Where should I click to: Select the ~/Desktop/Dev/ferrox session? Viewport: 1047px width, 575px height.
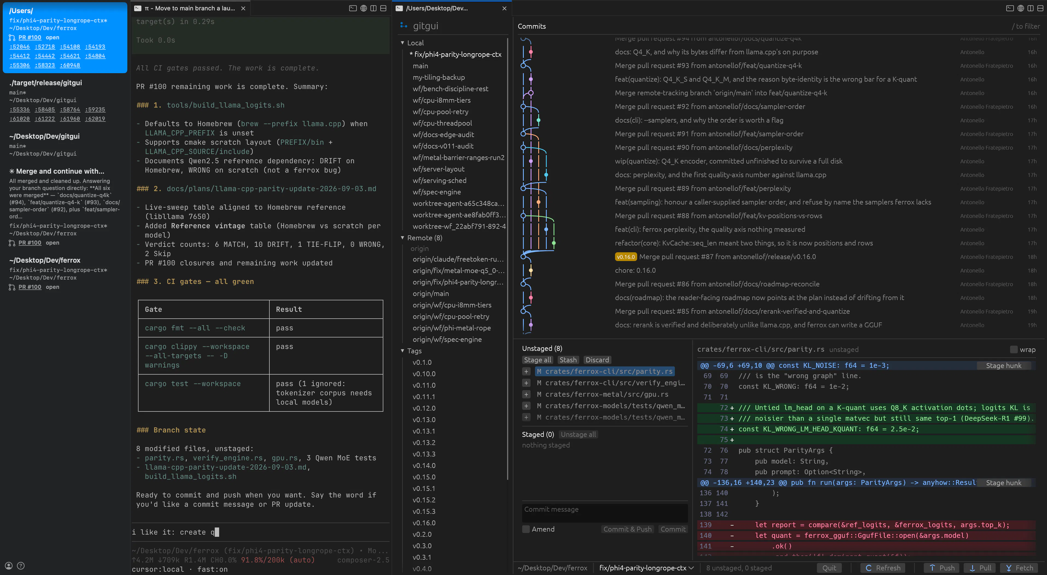65,273
